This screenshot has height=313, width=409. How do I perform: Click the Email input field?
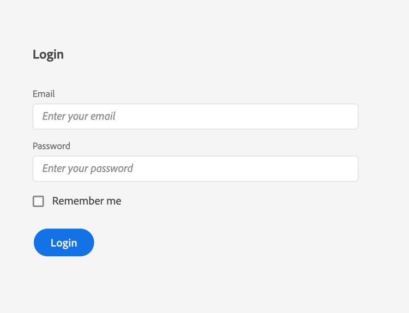195,117
